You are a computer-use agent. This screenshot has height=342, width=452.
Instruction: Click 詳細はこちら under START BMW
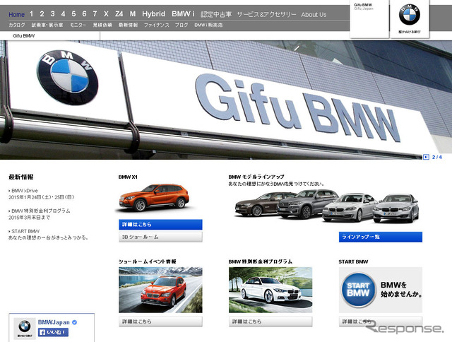click(x=381, y=322)
